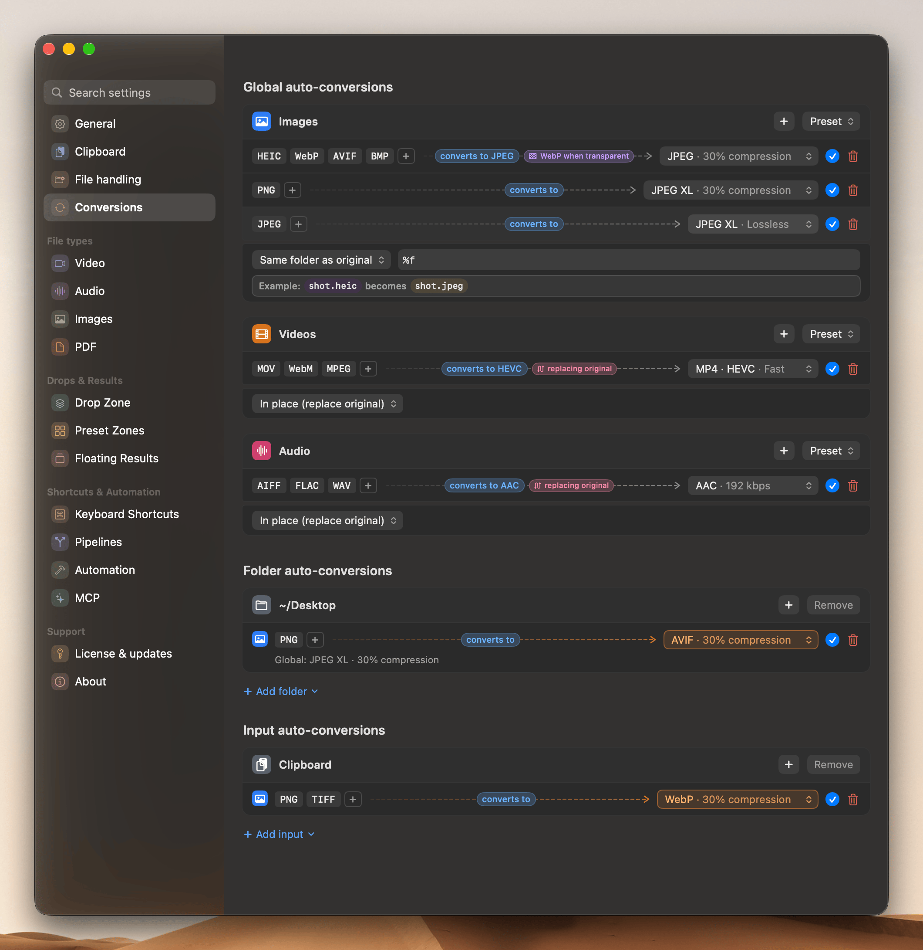Image resolution: width=923 pixels, height=950 pixels.
Task: Add a format next to Desktop folder PNG tag
Action: 315,640
